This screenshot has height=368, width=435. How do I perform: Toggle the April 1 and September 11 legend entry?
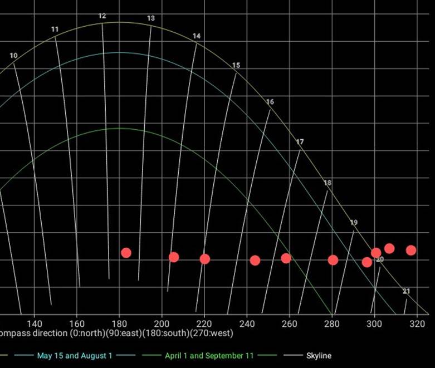coord(209,355)
